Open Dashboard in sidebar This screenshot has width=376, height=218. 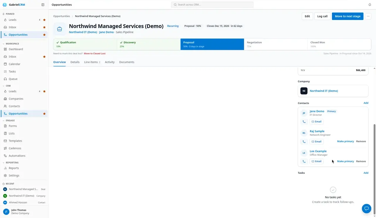point(16,49)
